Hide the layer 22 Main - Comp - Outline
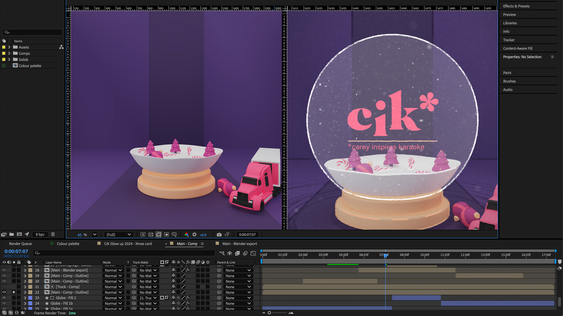This screenshot has height=316, width=563. (x=4, y=292)
